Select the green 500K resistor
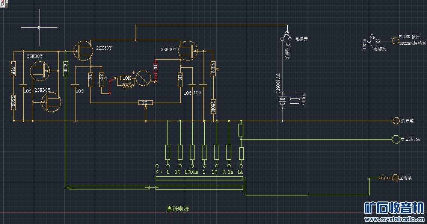The image size is (427, 224). 66,68
